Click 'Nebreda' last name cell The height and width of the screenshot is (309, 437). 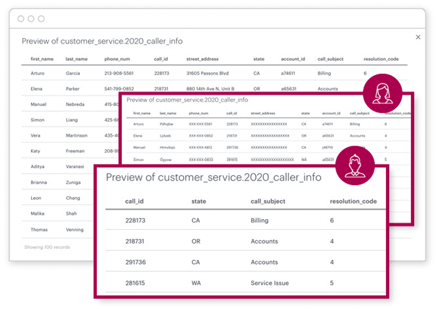(x=75, y=105)
